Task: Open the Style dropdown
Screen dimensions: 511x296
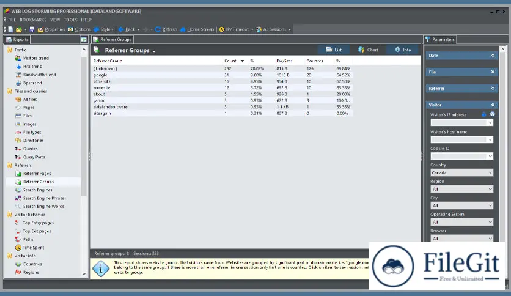Action: [x=104, y=29]
